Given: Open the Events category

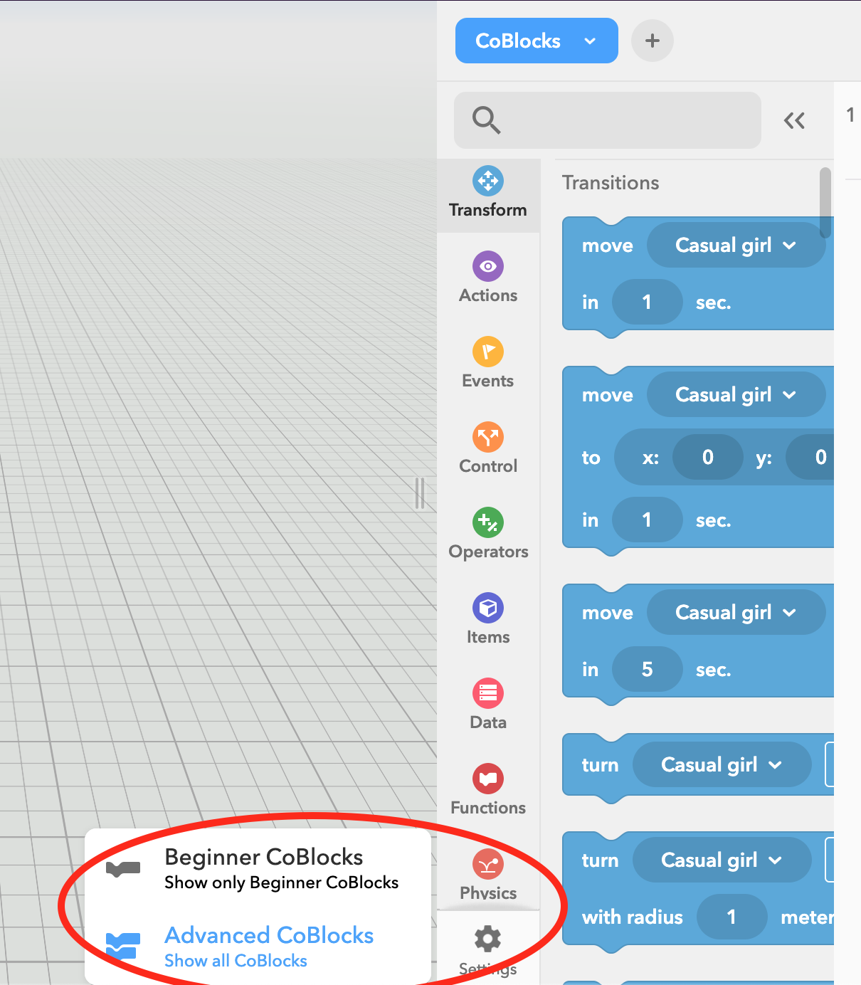Looking at the screenshot, I should coord(488,364).
